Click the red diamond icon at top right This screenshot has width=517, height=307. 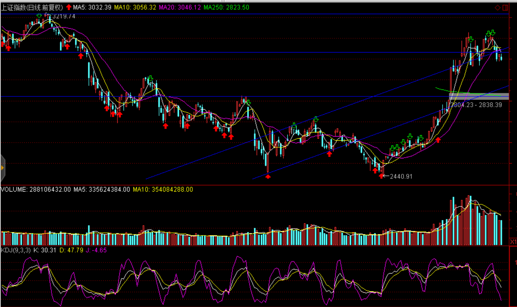498,8
